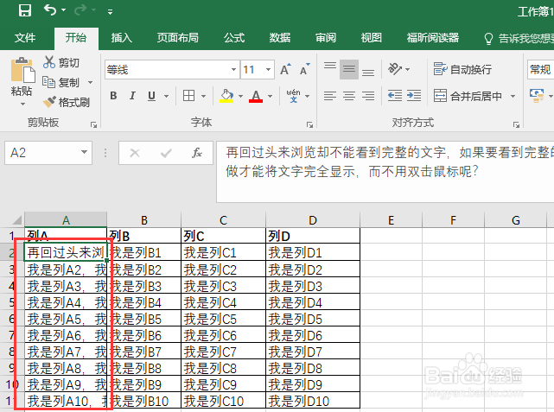Viewport: 554px width, 412px height.
Task: Toggle underline formatting
Action: click(x=151, y=96)
